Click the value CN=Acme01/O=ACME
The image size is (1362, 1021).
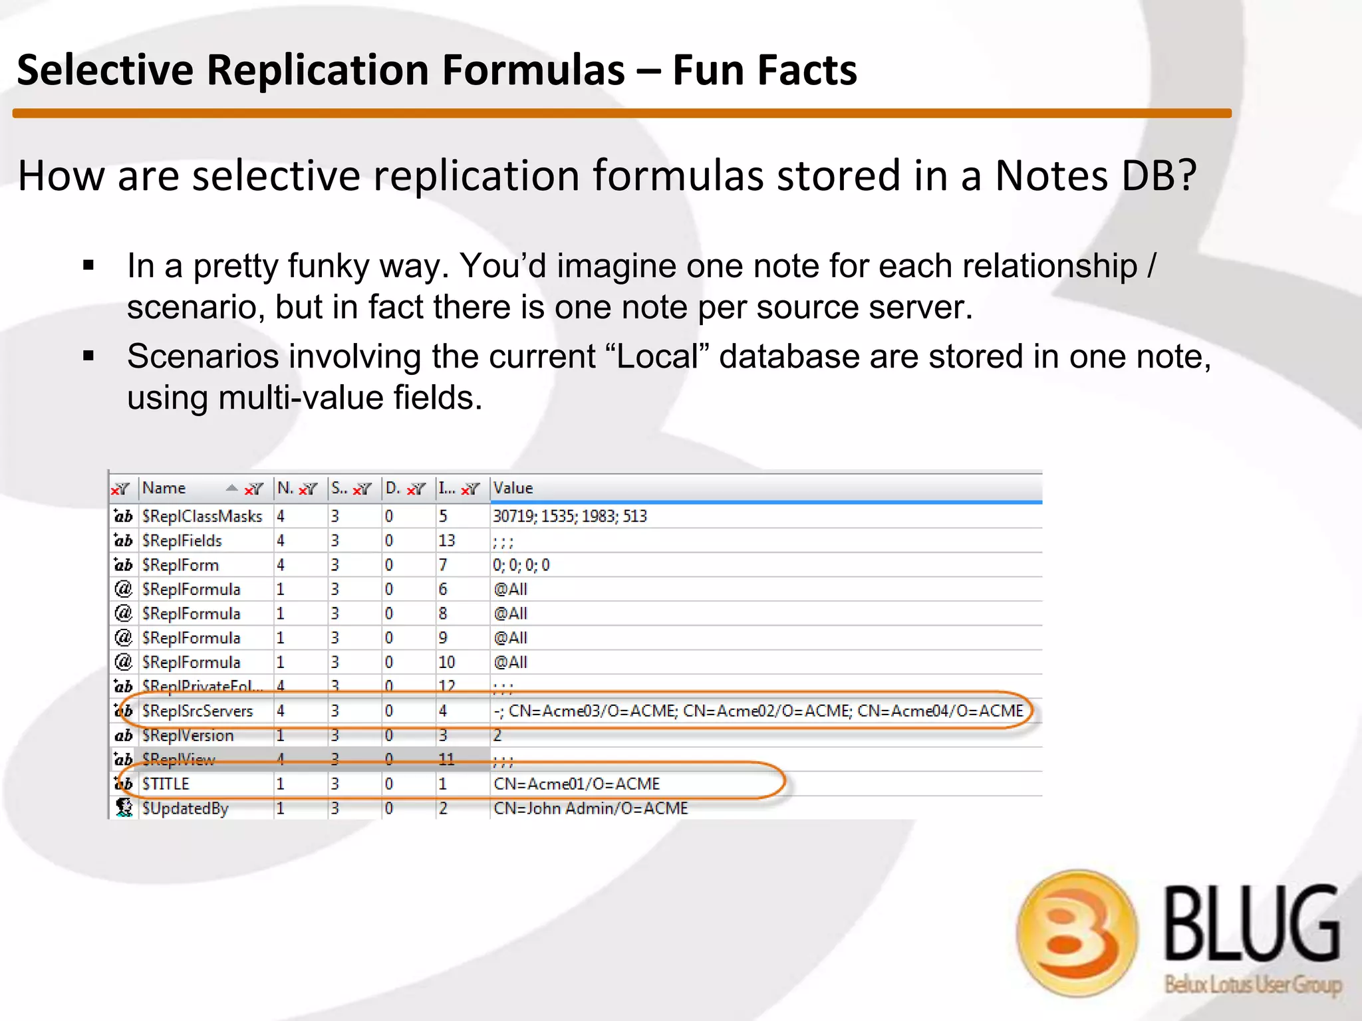[577, 784]
